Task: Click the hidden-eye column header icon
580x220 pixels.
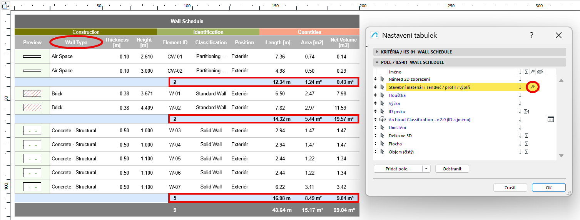Action: coord(540,72)
